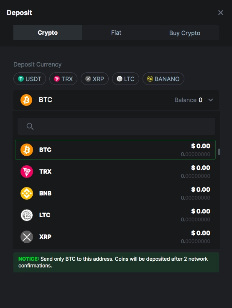Focus the currency search input field
Screen dimensions: 232x308
coord(116,126)
